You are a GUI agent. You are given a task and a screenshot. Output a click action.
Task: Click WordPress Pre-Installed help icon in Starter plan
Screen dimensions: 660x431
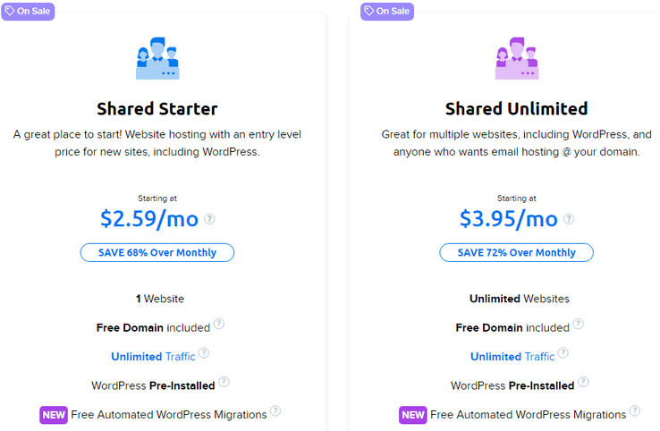pos(224,382)
